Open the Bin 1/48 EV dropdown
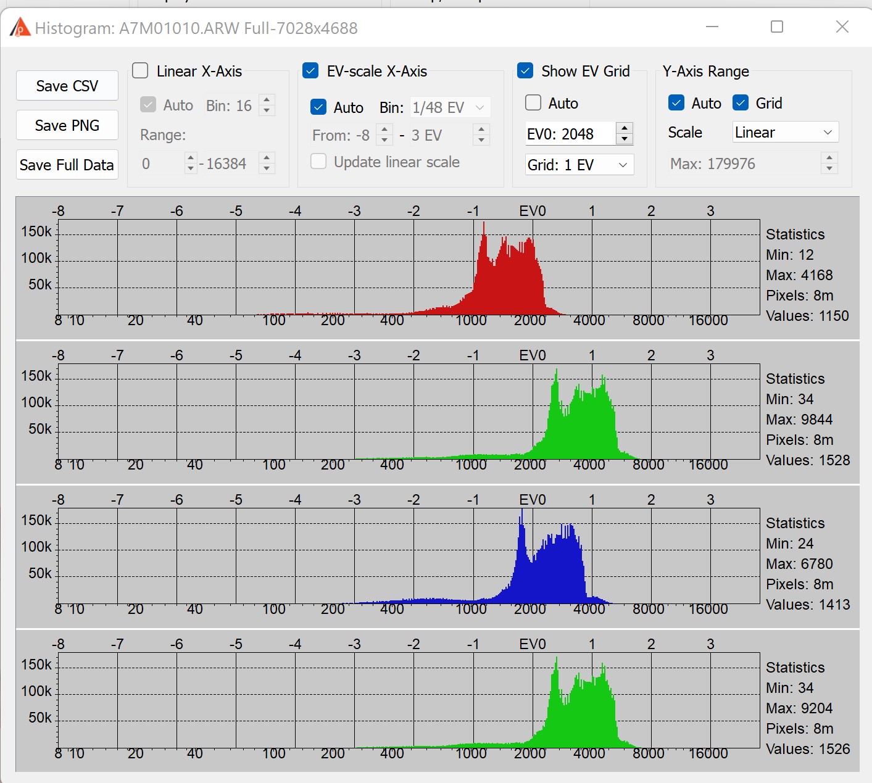 point(450,107)
